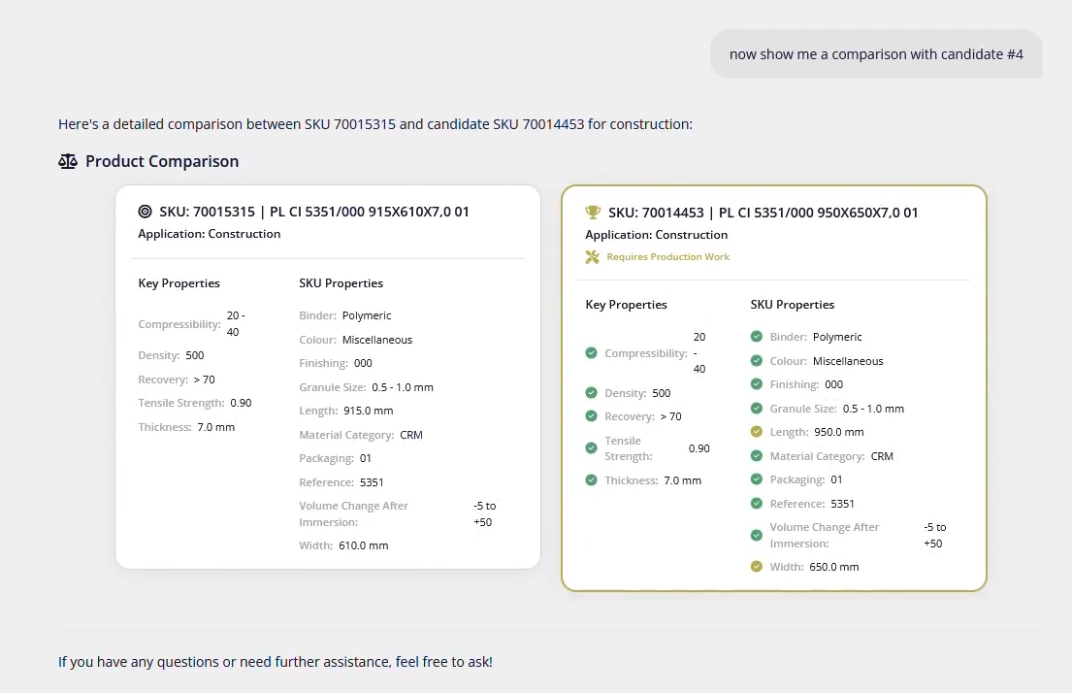1072x693 pixels.
Task: Click the green check icon beside Granule Size in candidate card
Action: (756, 409)
